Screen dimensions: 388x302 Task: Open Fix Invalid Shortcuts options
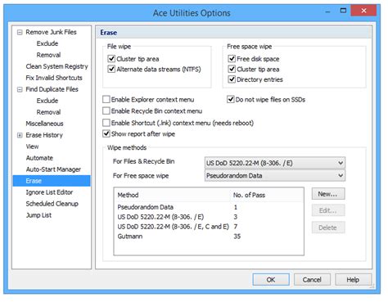pyautogui.click(x=54, y=78)
